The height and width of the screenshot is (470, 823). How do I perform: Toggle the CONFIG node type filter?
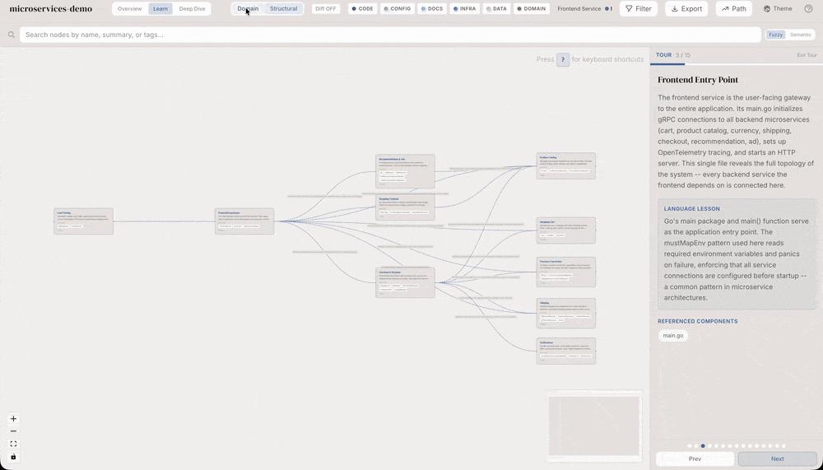pos(397,8)
